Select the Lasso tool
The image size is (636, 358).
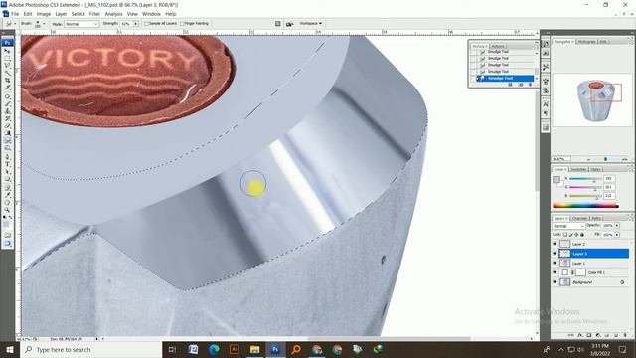7,66
